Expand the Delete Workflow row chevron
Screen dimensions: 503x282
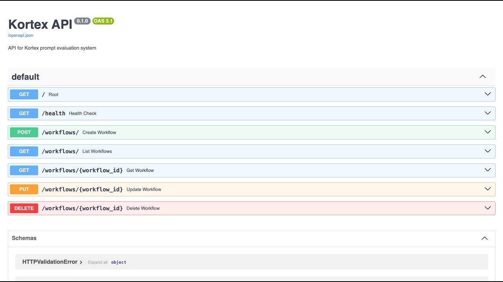pos(488,208)
